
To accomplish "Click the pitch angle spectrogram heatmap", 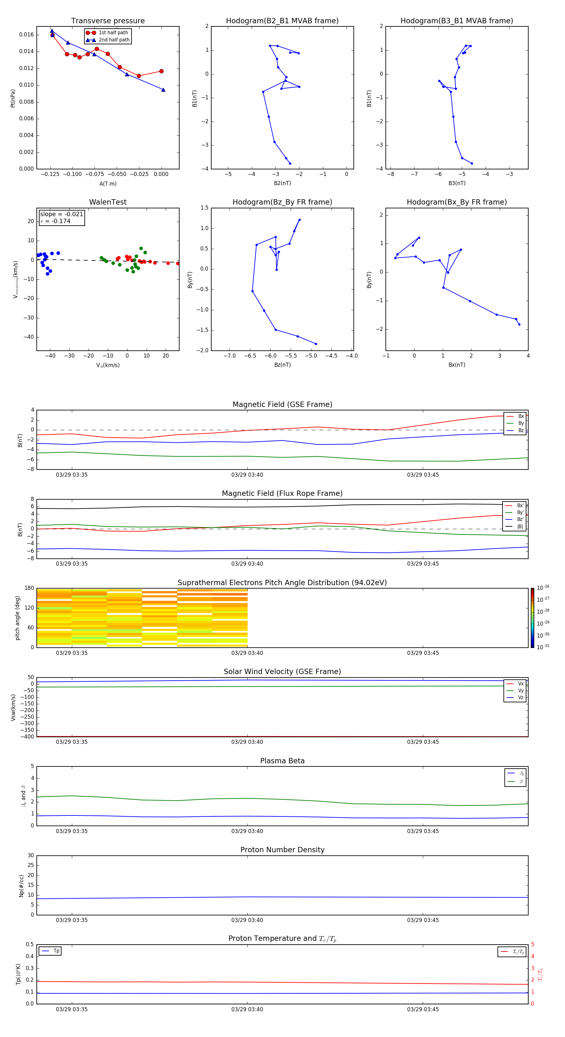I will coord(142,617).
